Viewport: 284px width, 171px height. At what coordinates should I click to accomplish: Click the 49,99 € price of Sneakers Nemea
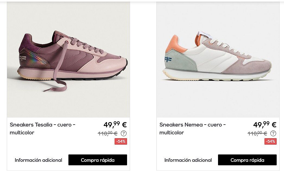point(265,124)
